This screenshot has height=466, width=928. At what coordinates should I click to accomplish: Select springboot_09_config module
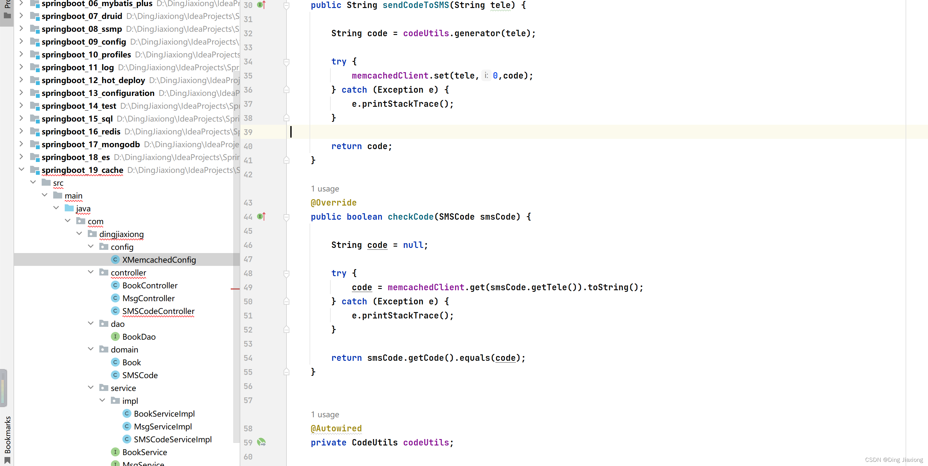tap(84, 42)
